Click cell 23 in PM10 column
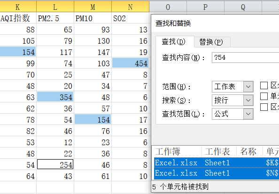 click(93, 142)
